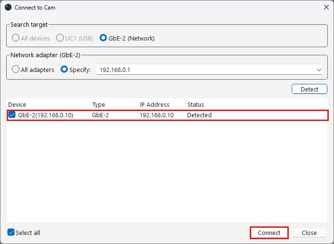334x244 pixels.
Task: Click the GbE-2 type cell in device row
Action: (100, 115)
